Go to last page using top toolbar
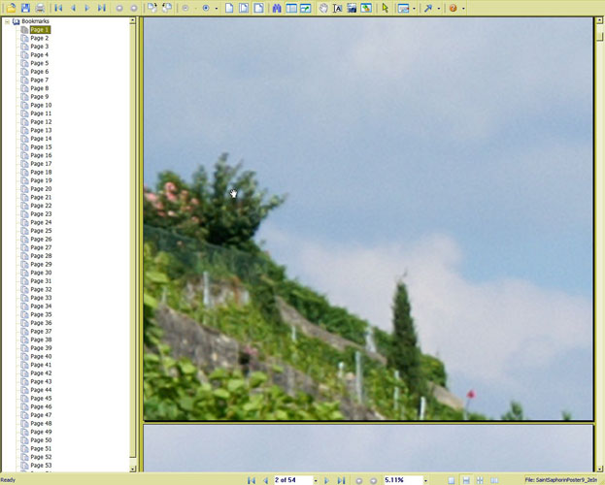605x485 pixels. [x=101, y=8]
